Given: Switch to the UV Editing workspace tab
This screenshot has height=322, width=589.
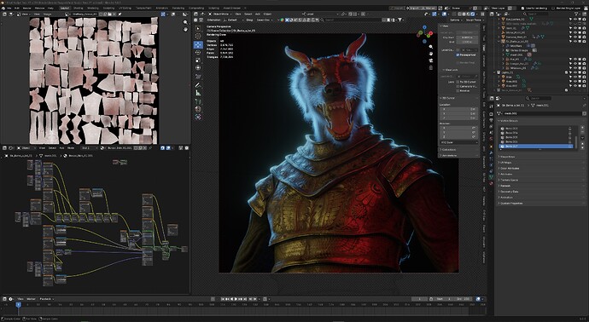Looking at the screenshot, I should pyautogui.click(x=125, y=8).
